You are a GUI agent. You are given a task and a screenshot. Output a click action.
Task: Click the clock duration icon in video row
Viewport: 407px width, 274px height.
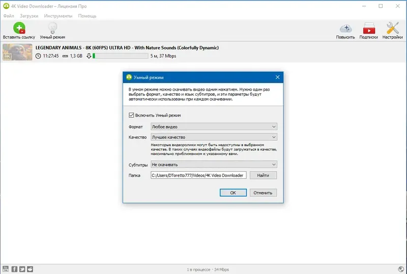click(38, 56)
